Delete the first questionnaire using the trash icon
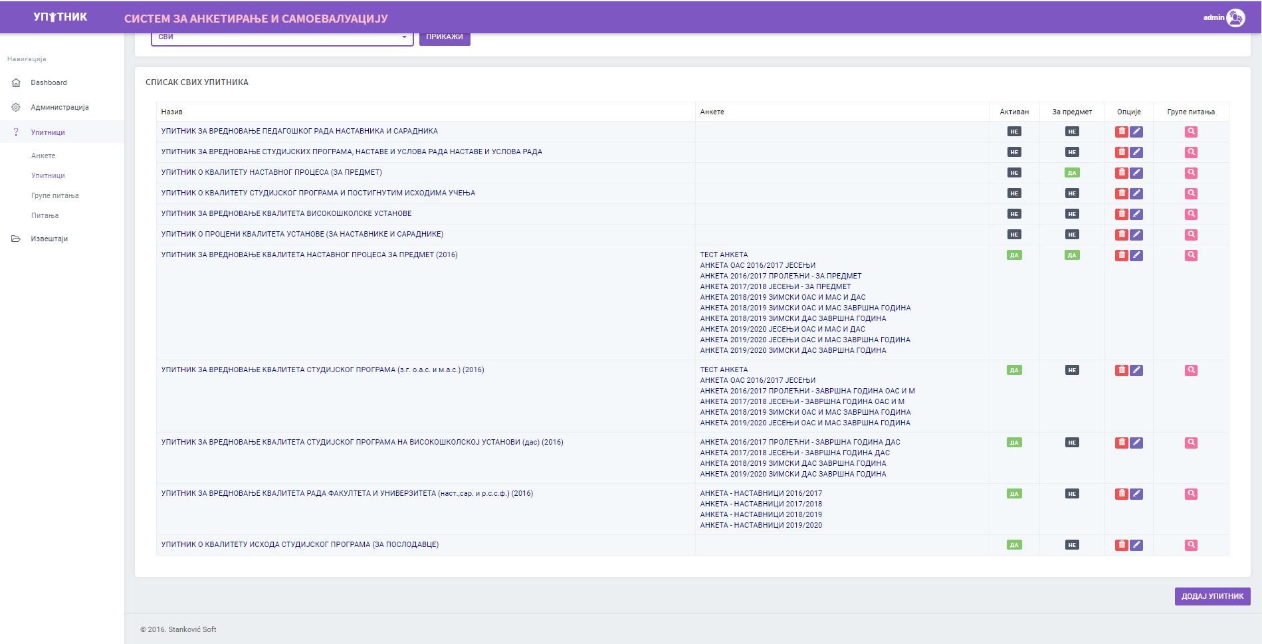Viewport: 1262px width, 644px height. click(x=1121, y=132)
